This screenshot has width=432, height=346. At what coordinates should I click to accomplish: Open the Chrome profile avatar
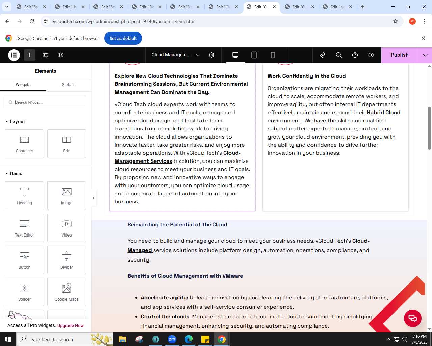(412, 21)
